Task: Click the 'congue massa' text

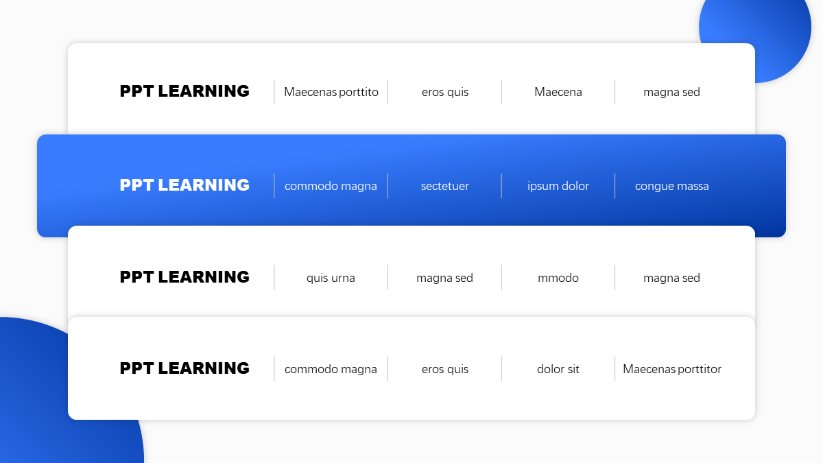Action: click(x=672, y=186)
